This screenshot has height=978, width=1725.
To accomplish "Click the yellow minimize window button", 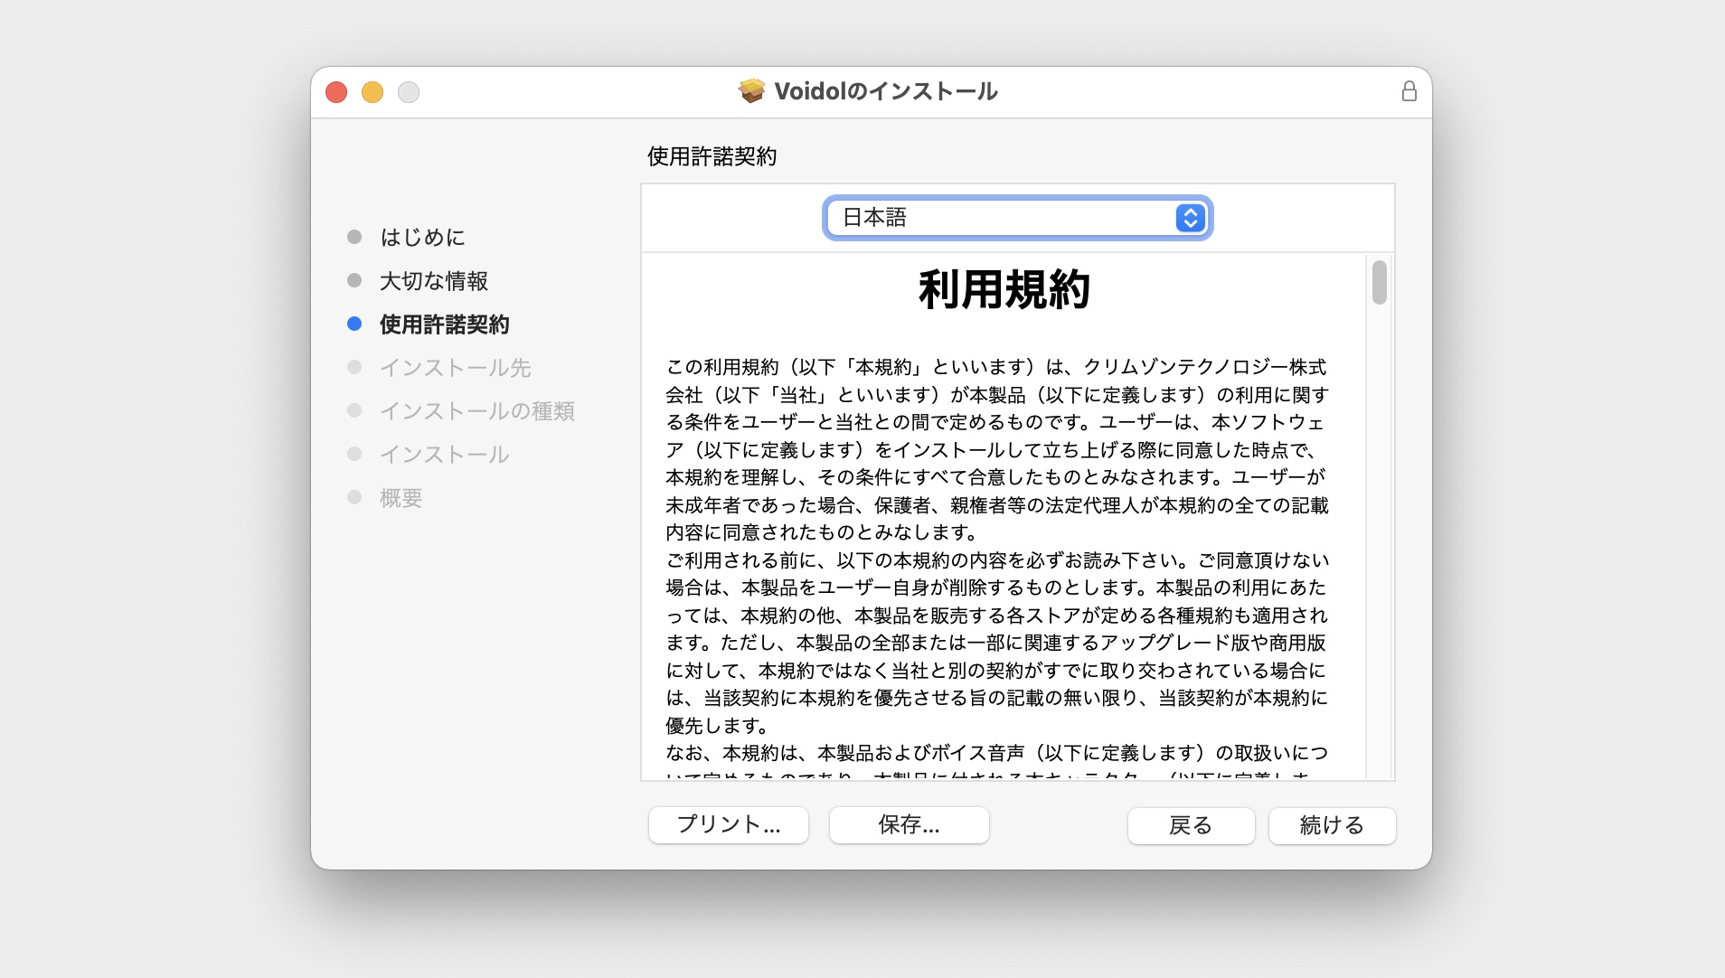I will [372, 92].
